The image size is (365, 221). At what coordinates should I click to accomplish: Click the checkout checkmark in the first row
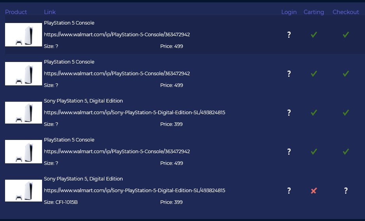click(x=346, y=35)
